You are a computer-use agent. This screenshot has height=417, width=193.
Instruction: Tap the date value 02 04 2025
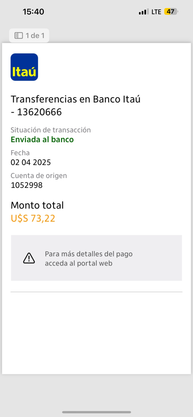31,162
